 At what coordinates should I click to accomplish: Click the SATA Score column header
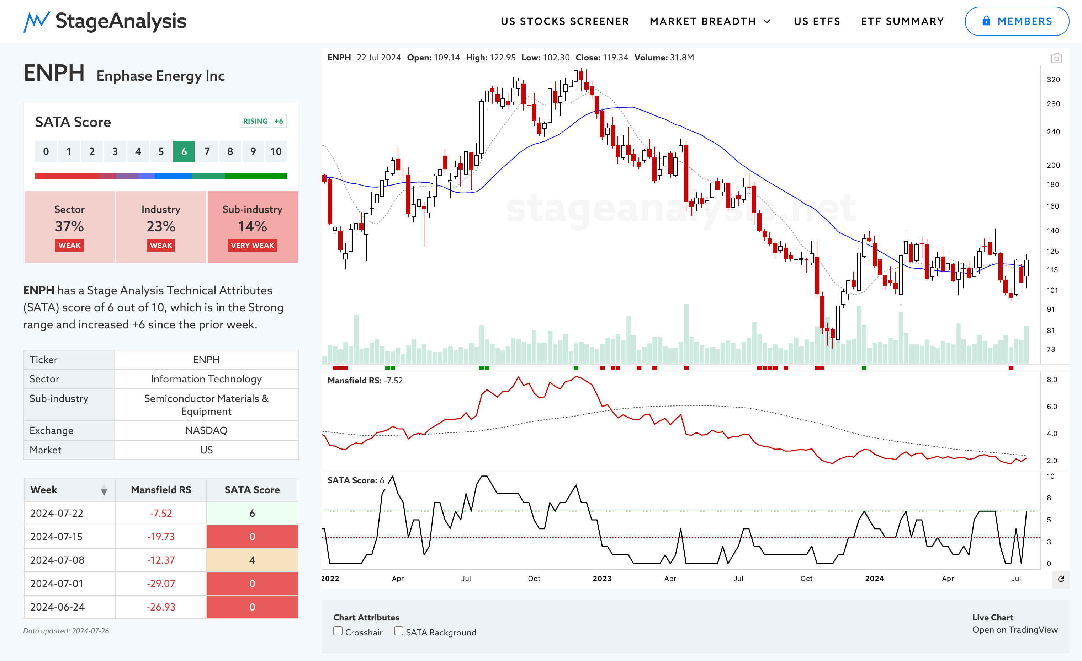(x=252, y=490)
